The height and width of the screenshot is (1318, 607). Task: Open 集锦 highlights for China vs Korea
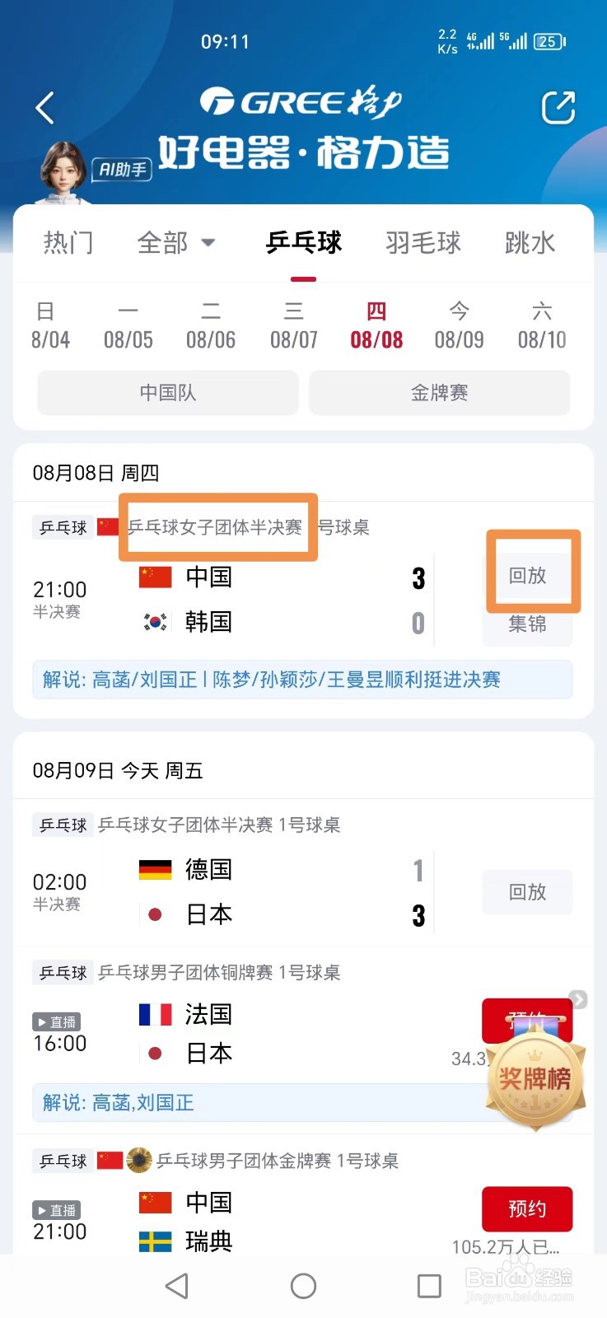pyautogui.click(x=527, y=624)
